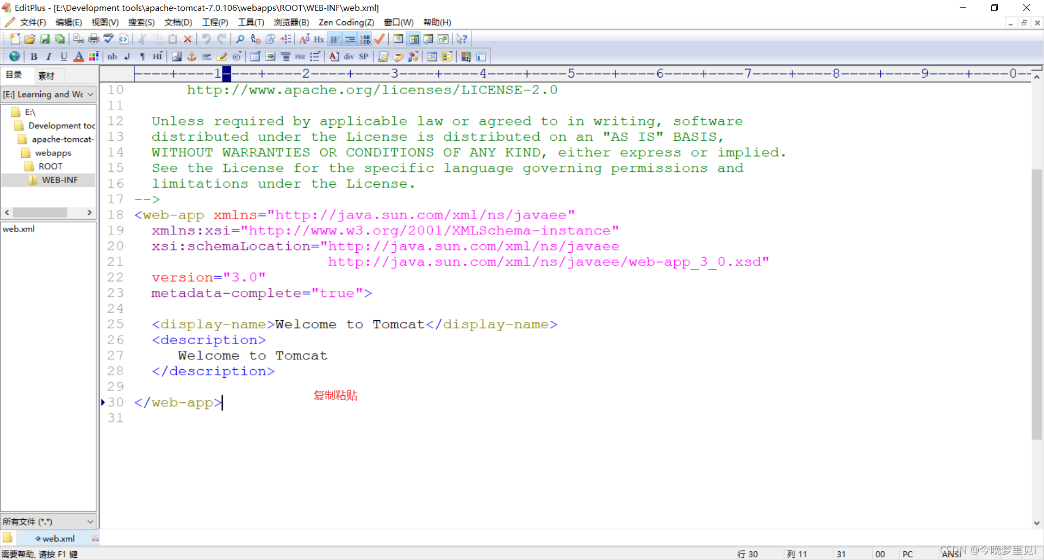1044x560 pixels.
Task: Open the font settings 'A' icon
Action: (x=304, y=39)
